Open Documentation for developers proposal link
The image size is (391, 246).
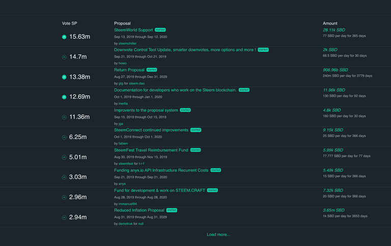[x=175, y=90]
